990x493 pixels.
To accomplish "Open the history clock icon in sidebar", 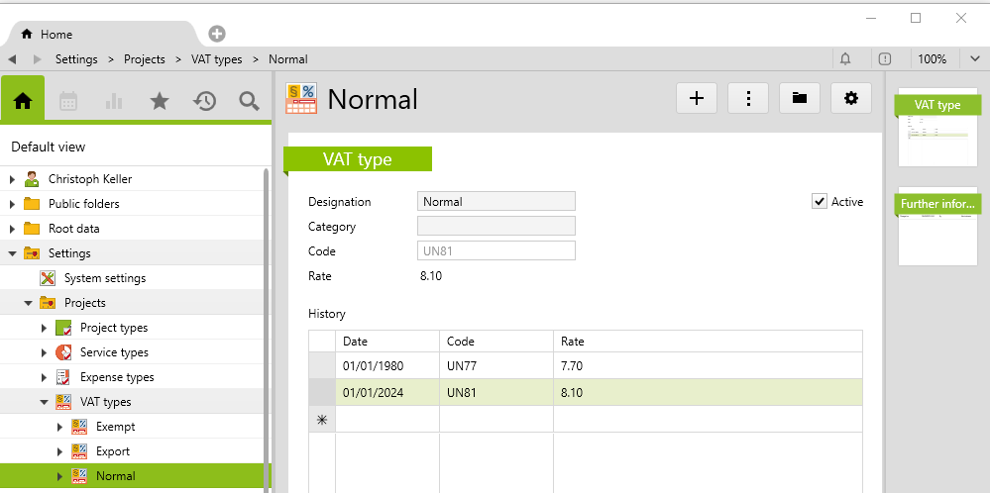I will [204, 100].
